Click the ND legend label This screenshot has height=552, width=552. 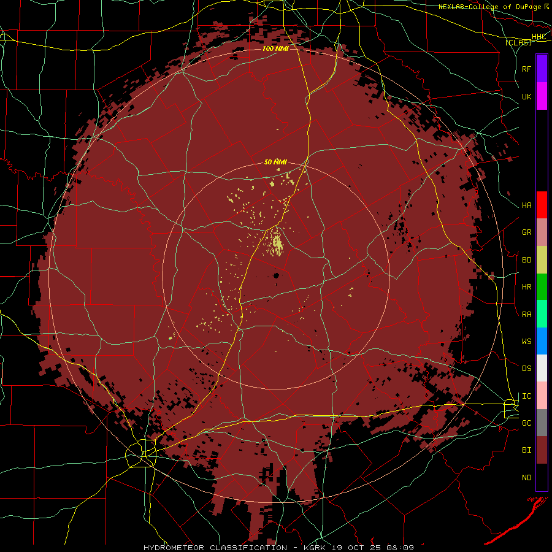pyautogui.click(x=526, y=478)
